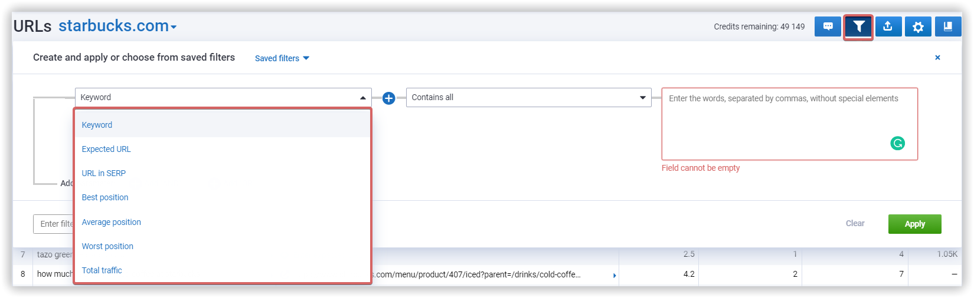Click the Enter filter name field
This screenshot has height=298, width=974.
[x=53, y=224]
